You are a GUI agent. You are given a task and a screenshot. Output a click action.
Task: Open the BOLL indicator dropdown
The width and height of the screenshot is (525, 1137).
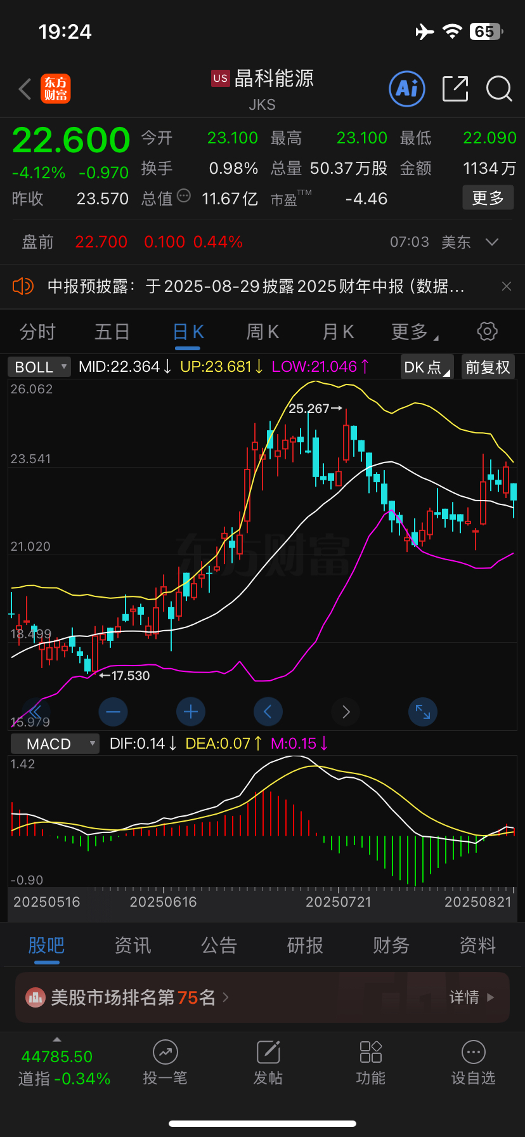click(39, 367)
